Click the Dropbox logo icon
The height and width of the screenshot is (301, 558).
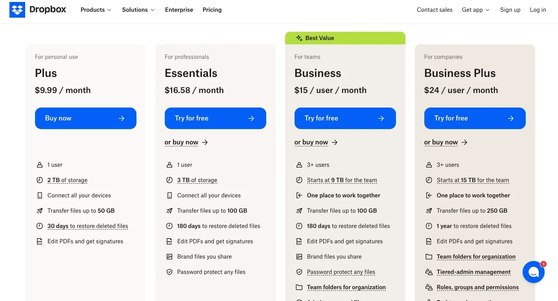17,10
